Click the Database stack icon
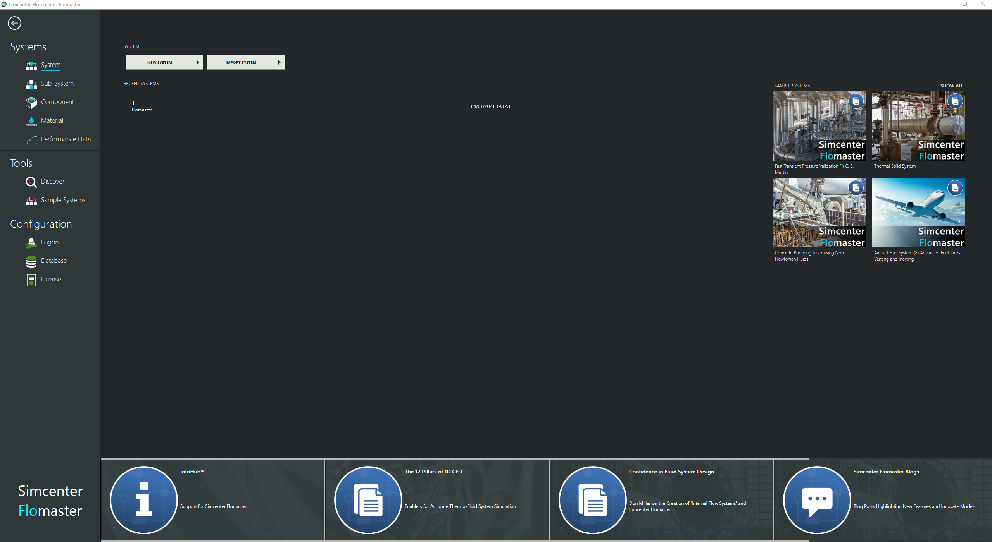Viewport: 992px width, 542px height. (x=31, y=261)
